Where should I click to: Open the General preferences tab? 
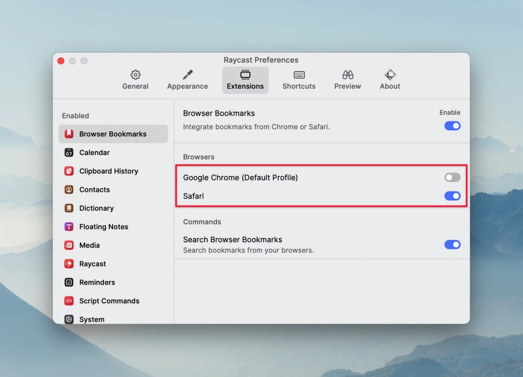[x=135, y=80]
